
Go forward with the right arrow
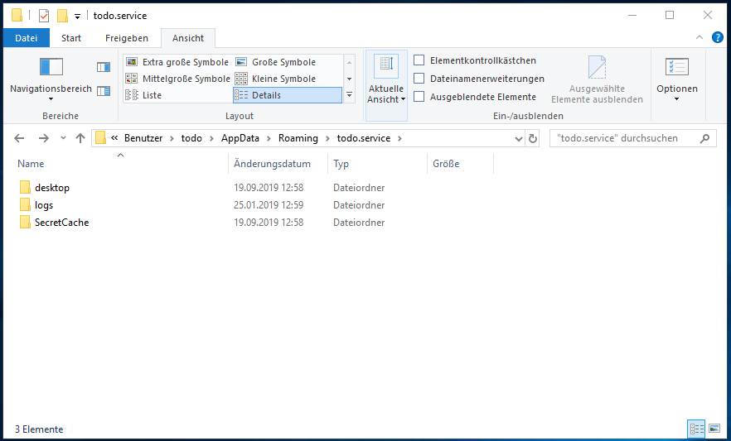click(43, 138)
